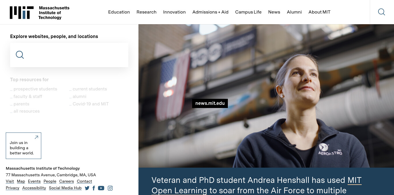The image size is (394, 195).
Task: Click the hero photo of Andrea Henshall
Action: [266, 96]
